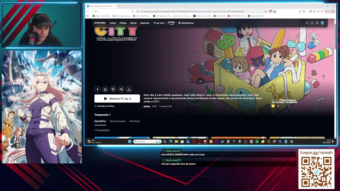Reload the page with browser refresh icon

(96, 11)
